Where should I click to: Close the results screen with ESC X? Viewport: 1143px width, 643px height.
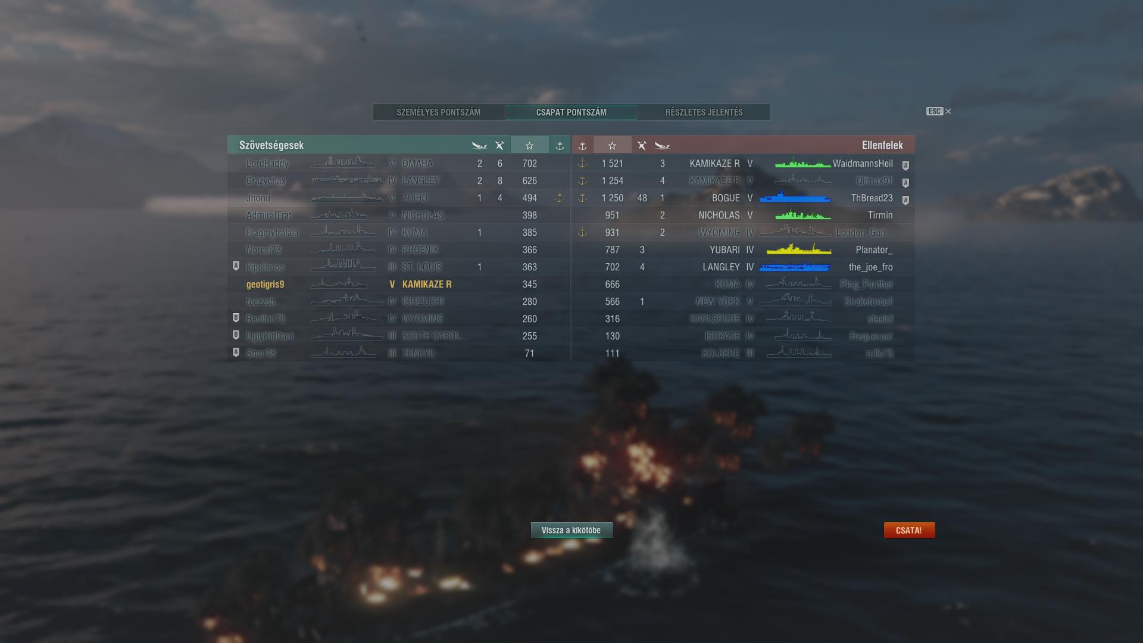click(x=939, y=111)
